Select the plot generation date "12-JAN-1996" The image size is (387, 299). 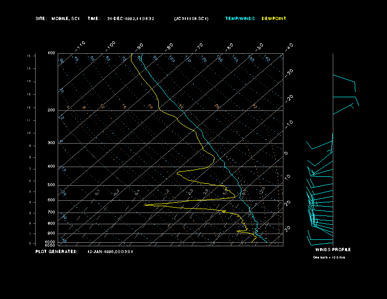coord(110,252)
